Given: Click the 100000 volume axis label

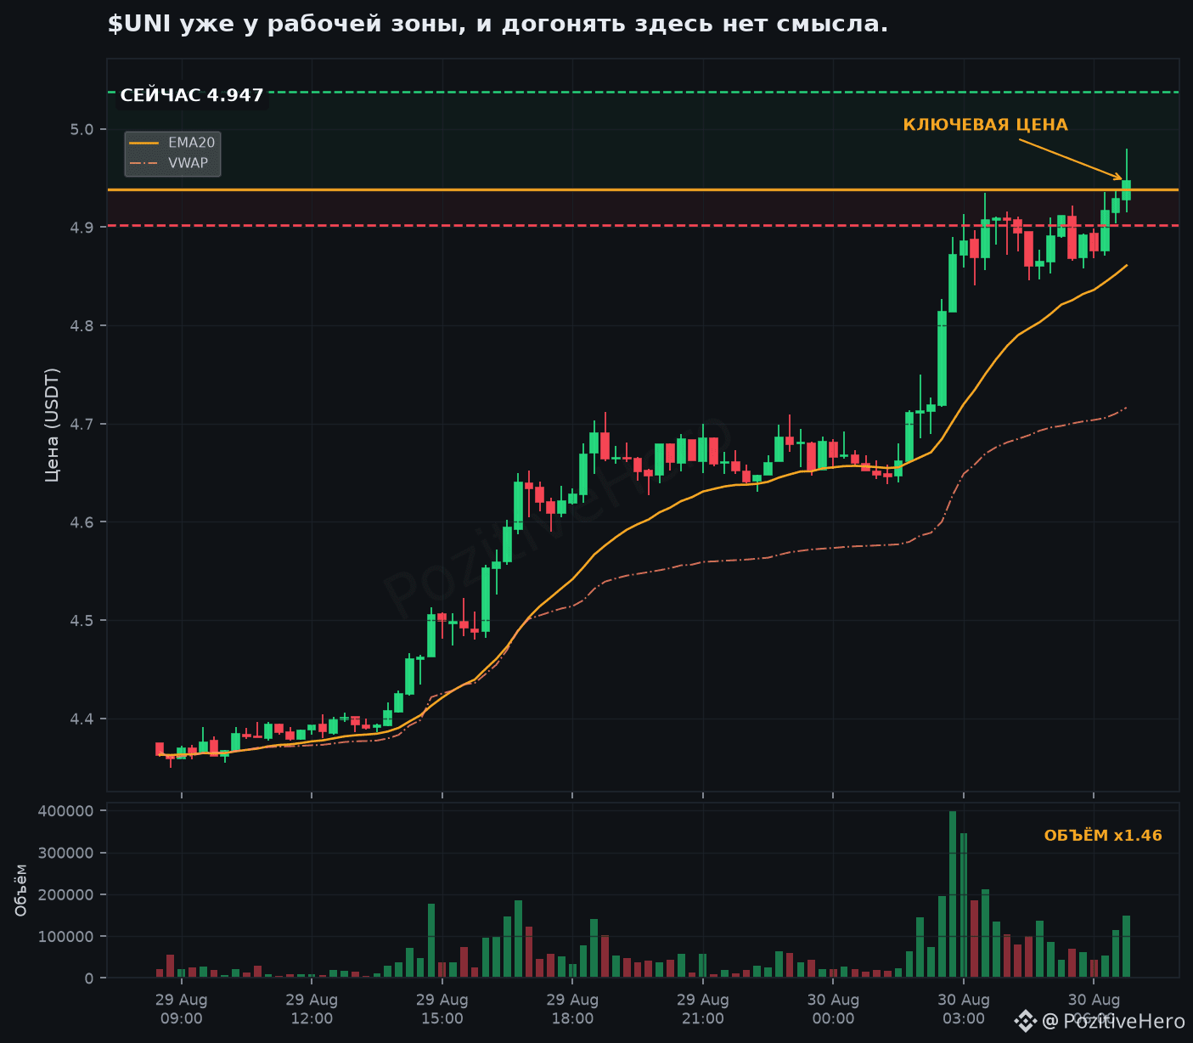Looking at the screenshot, I should click(x=66, y=937).
